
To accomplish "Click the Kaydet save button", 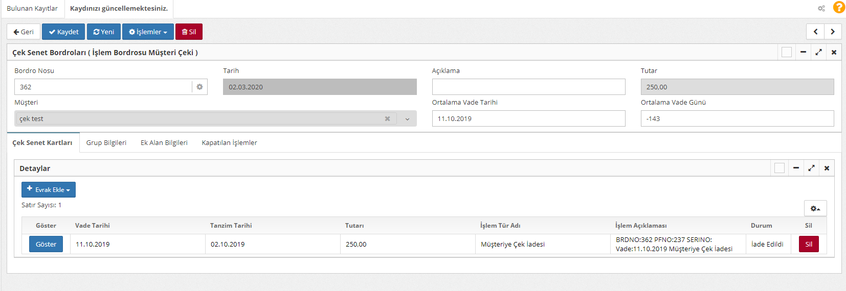I will (63, 32).
